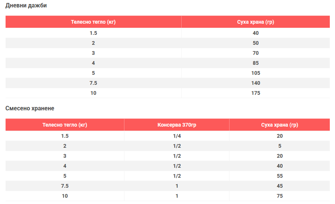Click the 55 dry food value
335x204 pixels.
(280, 176)
